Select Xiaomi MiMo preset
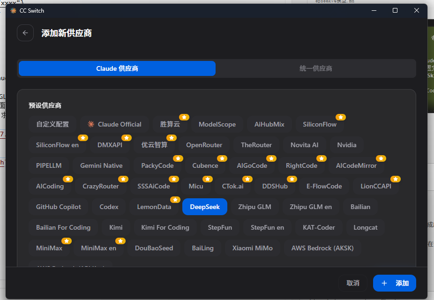The width and height of the screenshot is (434, 300). pyautogui.click(x=253, y=248)
